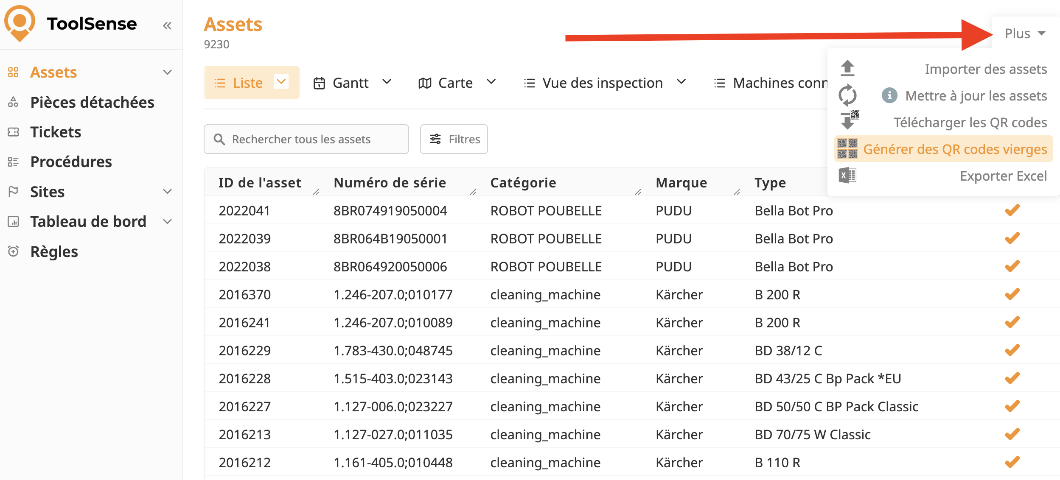Image resolution: width=1060 pixels, height=480 pixels.
Task: Open the Liste view dropdown arrow
Action: 281,81
